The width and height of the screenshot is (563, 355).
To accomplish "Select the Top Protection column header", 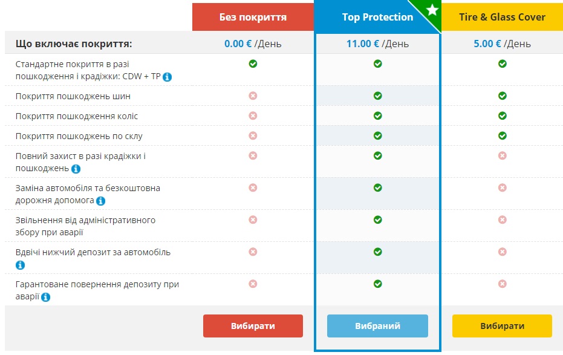I will (377, 17).
